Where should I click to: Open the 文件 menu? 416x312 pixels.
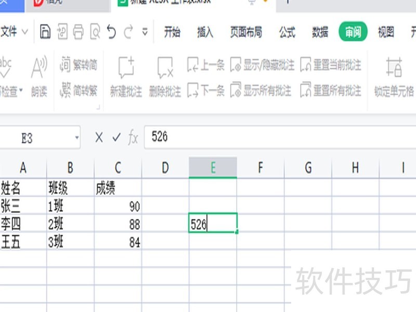coord(14,32)
